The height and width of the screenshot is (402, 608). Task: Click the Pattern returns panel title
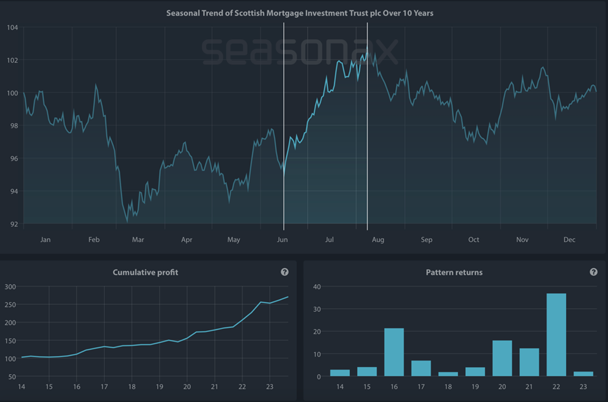[x=454, y=273]
